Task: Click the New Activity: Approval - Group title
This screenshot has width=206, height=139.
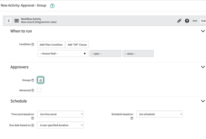Action: (x=24, y=5)
